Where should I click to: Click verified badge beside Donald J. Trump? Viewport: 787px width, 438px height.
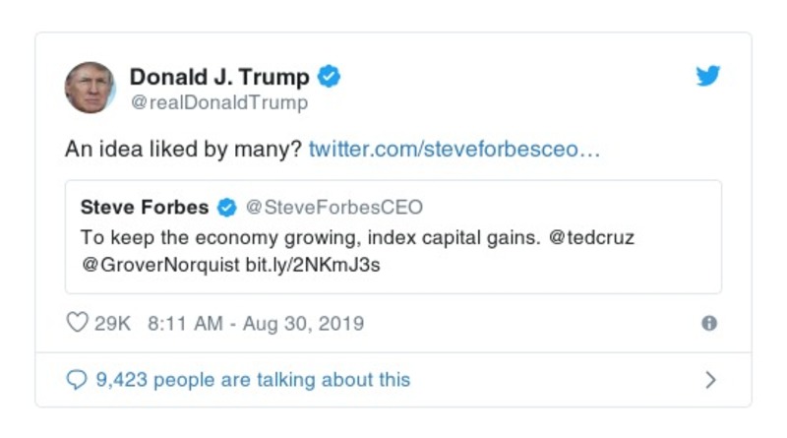tap(330, 77)
